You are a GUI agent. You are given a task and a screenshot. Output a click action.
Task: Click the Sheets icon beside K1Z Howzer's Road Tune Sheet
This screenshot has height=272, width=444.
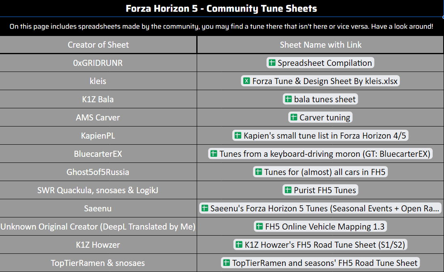tap(239, 244)
